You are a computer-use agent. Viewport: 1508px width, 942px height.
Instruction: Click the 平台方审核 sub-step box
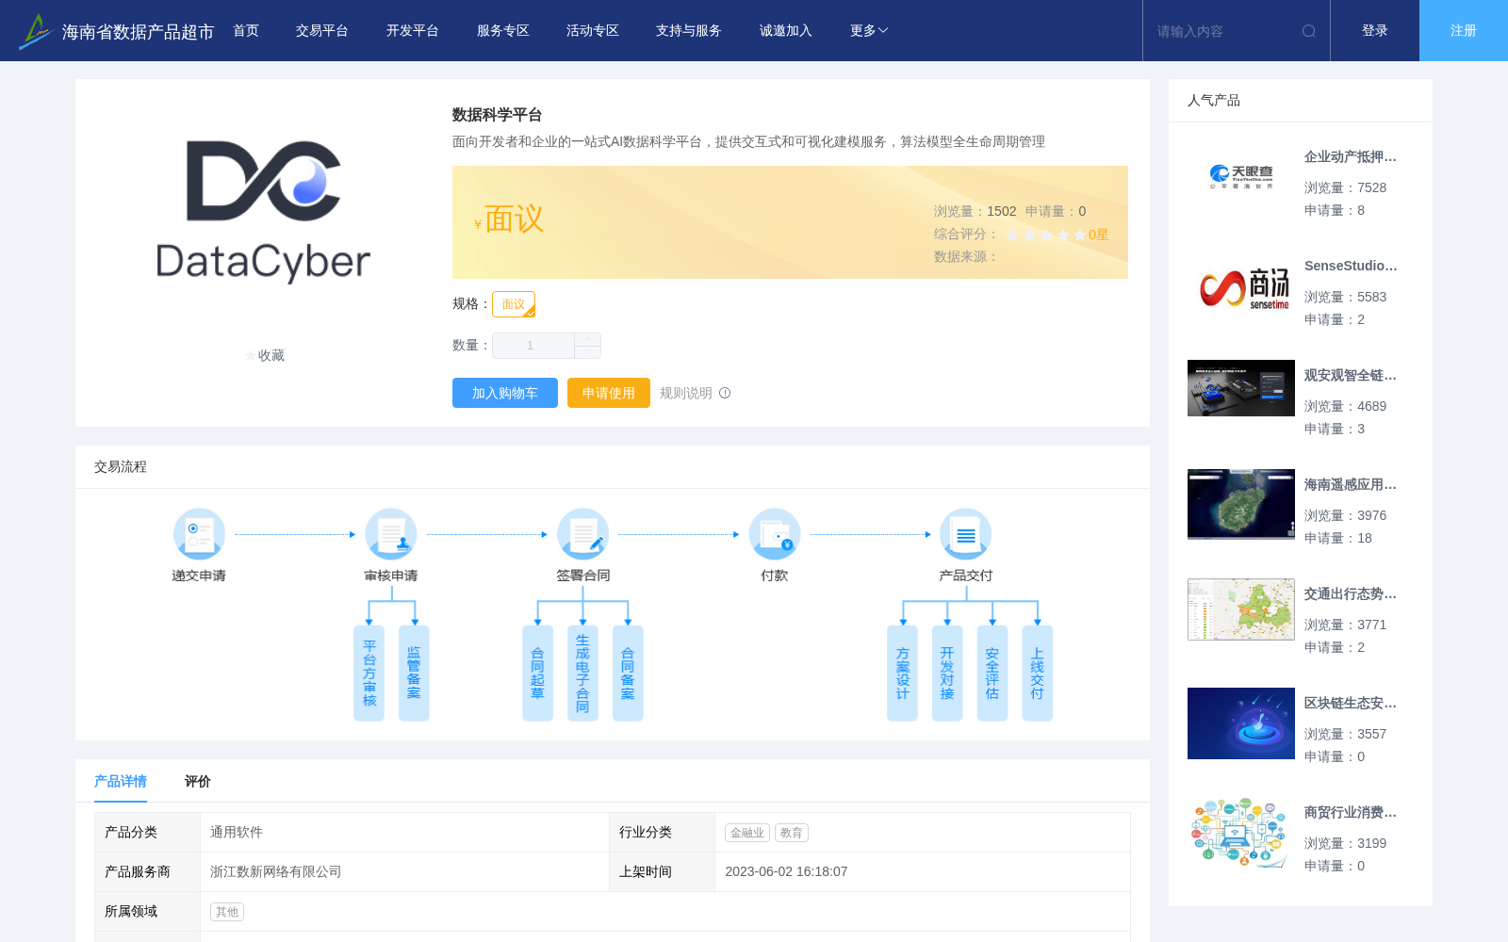click(x=369, y=674)
